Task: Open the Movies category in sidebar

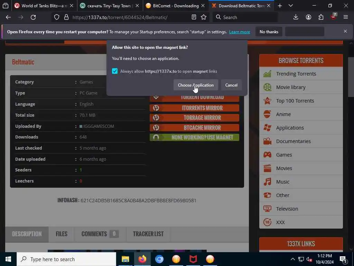Action: [301, 168]
